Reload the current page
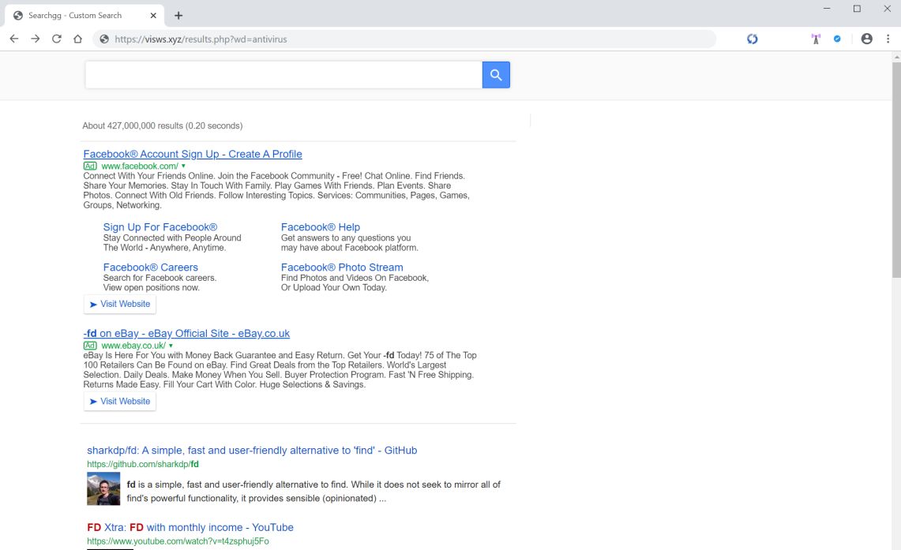Viewport: 901px width, 550px height. pyautogui.click(x=57, y=39)
